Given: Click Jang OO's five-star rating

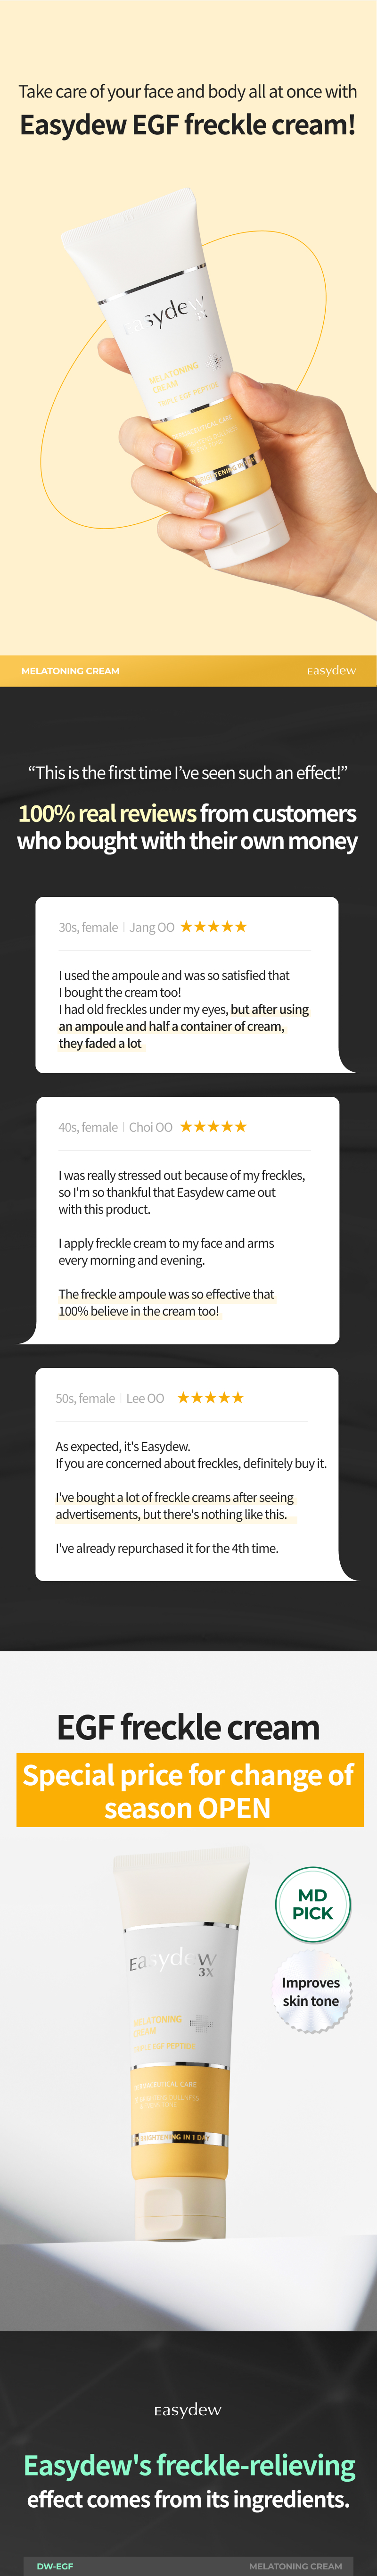Looking at the screenshot, I should coord(213,927).
